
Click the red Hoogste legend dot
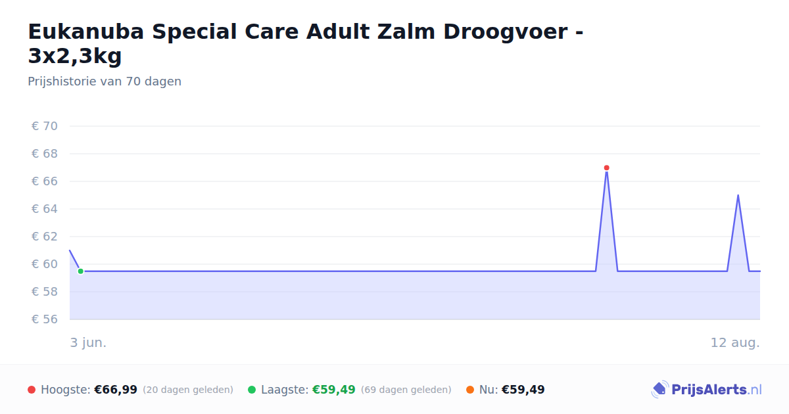pyautogui.click(x=32, y=390)
